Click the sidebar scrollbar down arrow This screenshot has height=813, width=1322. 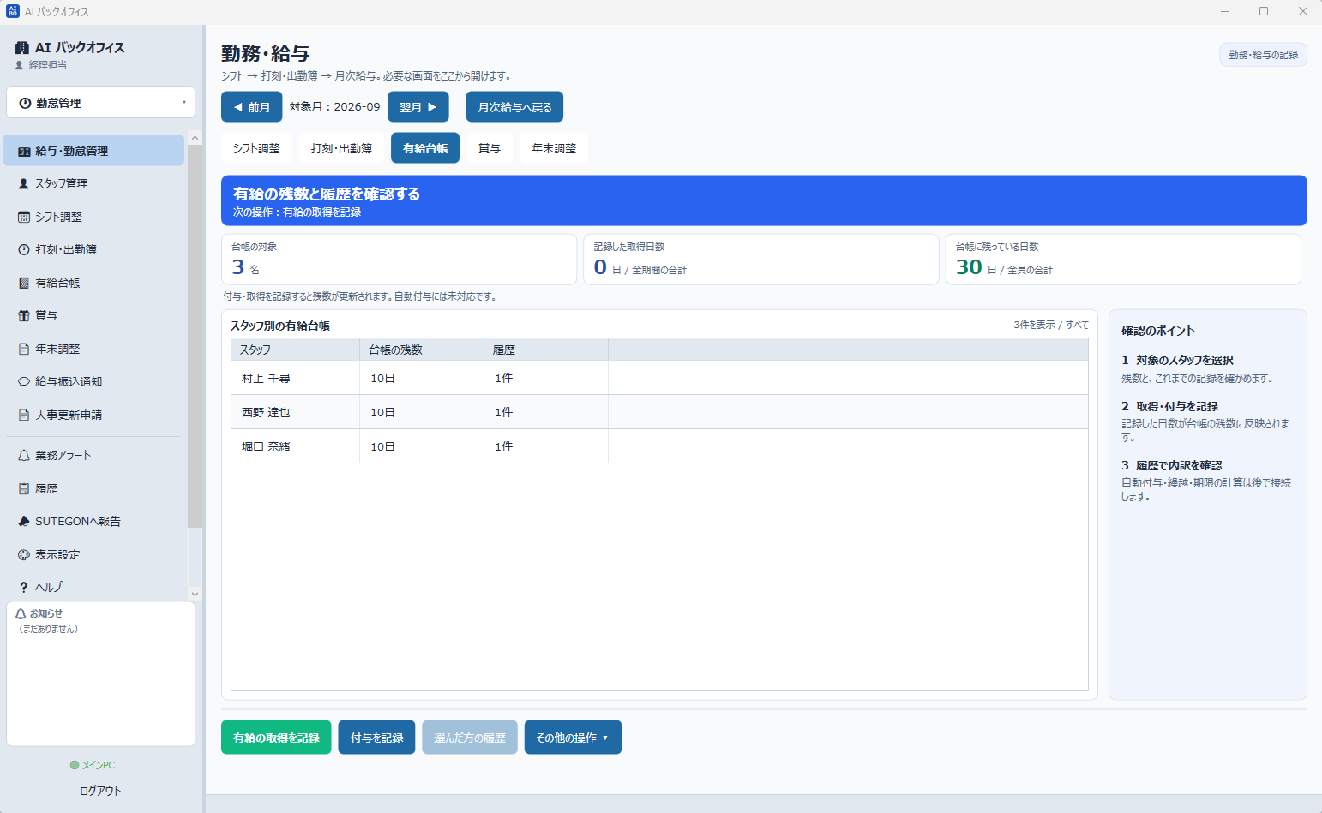195,594
